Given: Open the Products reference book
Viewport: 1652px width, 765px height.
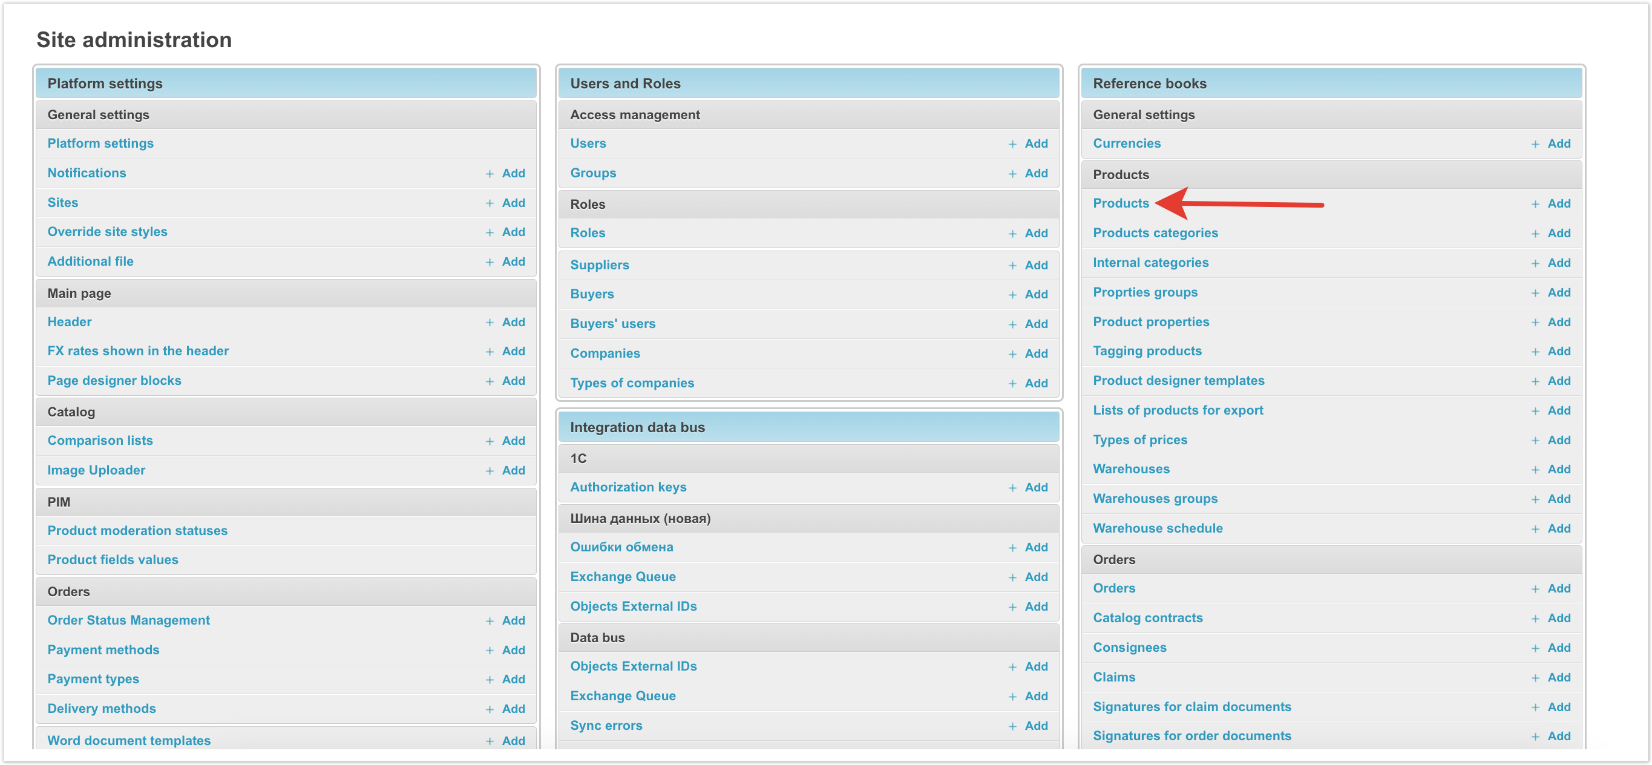Looking at the screenshot, I should (1120, 203).
